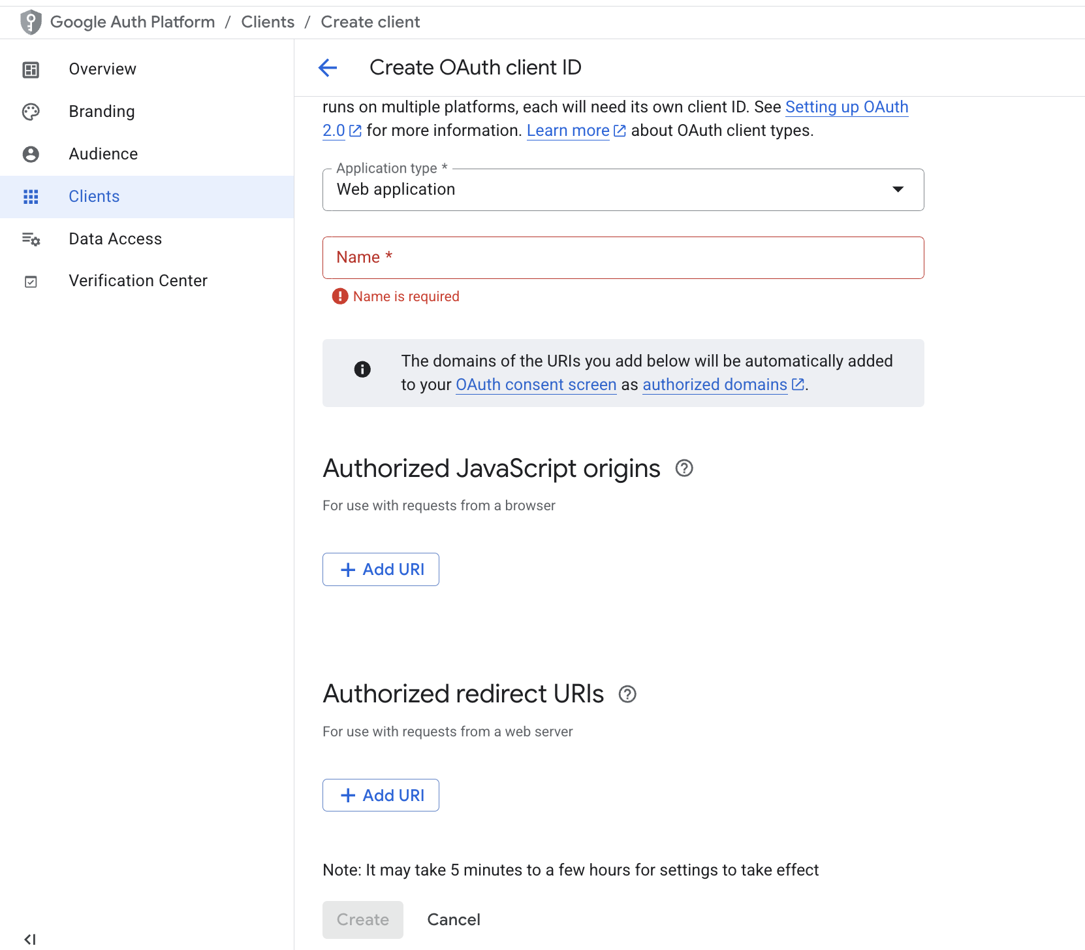The height and width of the screenshot is (950, 1085).
Task: Open the Clients menu item
Action: pyautogui.click(x=94, y=197)
